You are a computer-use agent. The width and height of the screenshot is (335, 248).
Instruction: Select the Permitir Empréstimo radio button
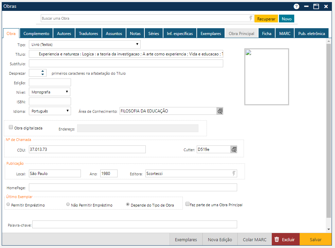(8, 204)
